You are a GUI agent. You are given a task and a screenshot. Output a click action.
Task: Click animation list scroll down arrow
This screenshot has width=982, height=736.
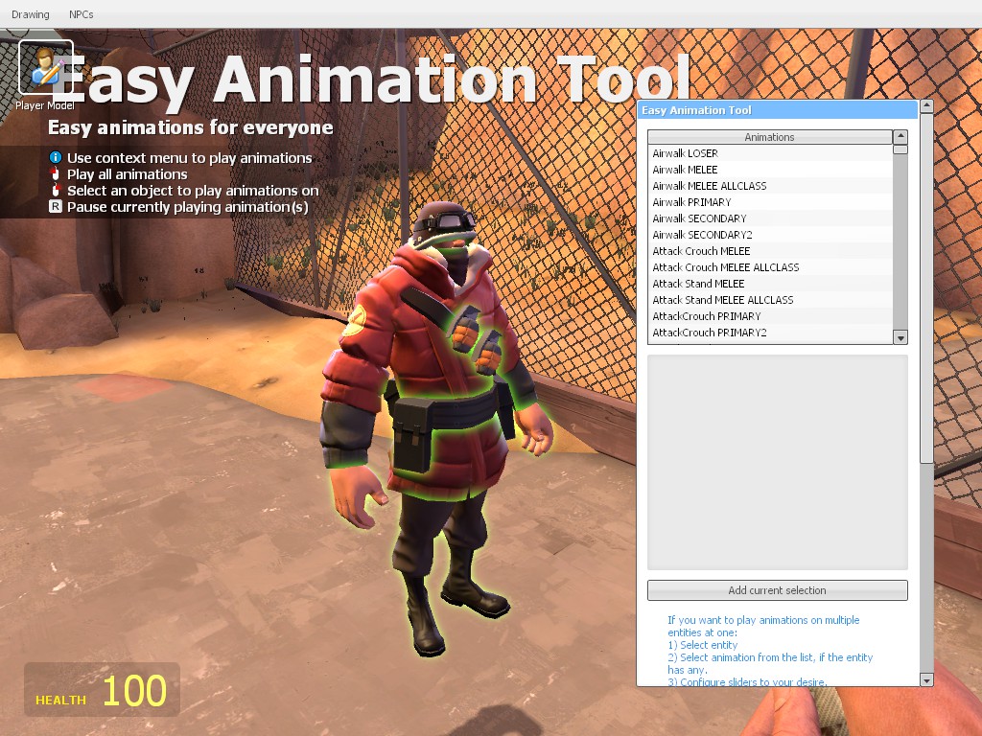[x=900, y=337]
